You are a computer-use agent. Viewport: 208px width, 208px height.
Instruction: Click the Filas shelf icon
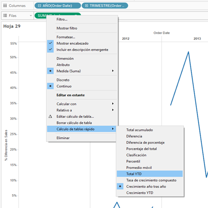tap(5, 16)
